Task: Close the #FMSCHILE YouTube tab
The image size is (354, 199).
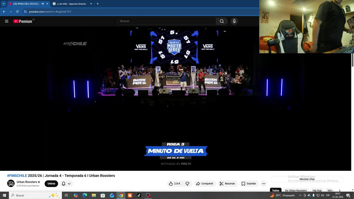Action: [47, 4]
